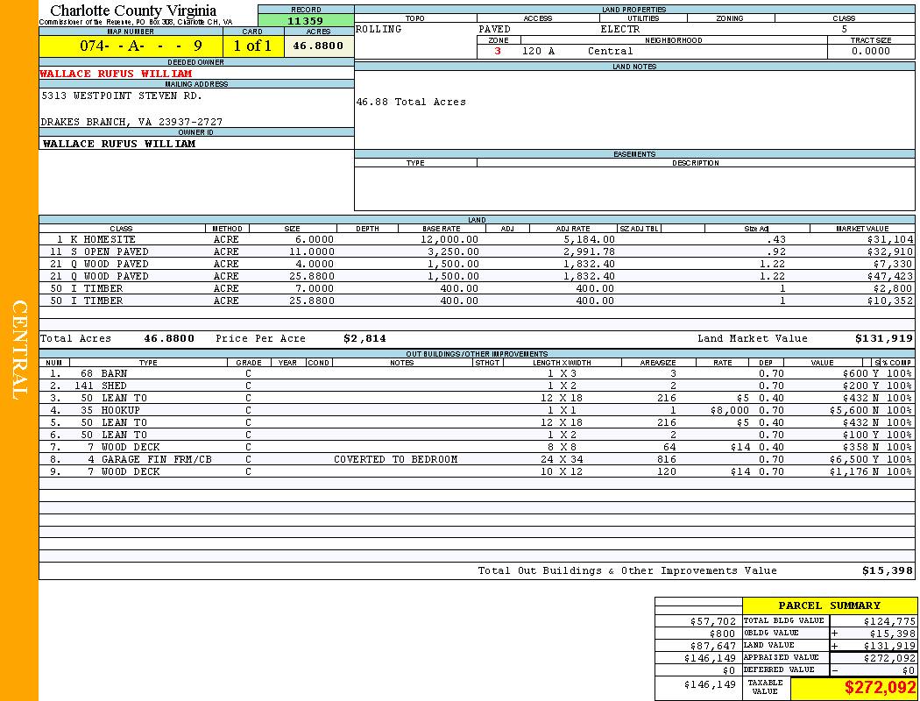
Task: Select the mailing address street line
Action: (121, 96)
